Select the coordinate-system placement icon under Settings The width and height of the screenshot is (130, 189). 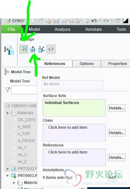coord(24,49)
